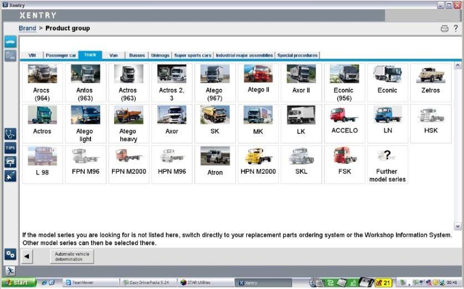Select Further model series tile
This screenshot has height=289, width=464.
click(387, 164)
